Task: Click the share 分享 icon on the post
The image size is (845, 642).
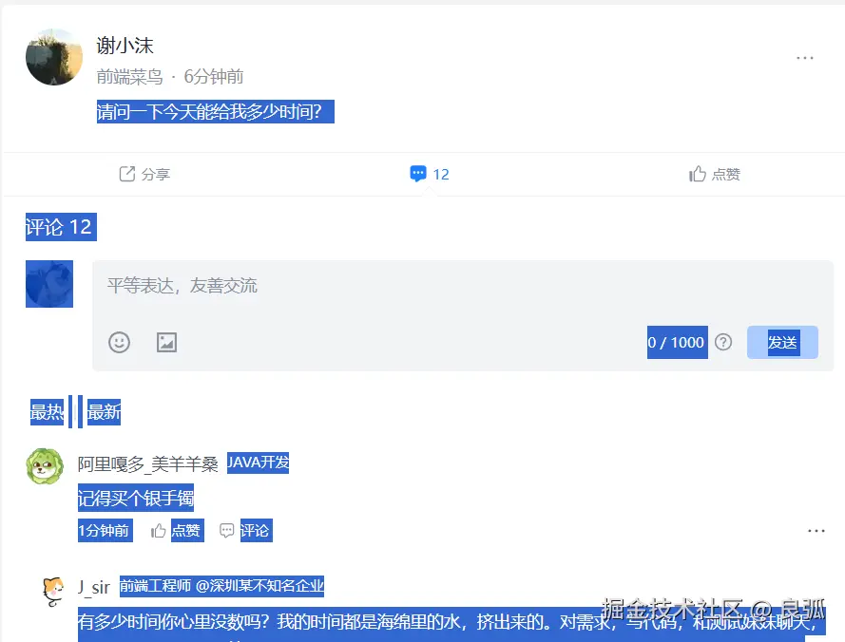Action: click(126, 174)
